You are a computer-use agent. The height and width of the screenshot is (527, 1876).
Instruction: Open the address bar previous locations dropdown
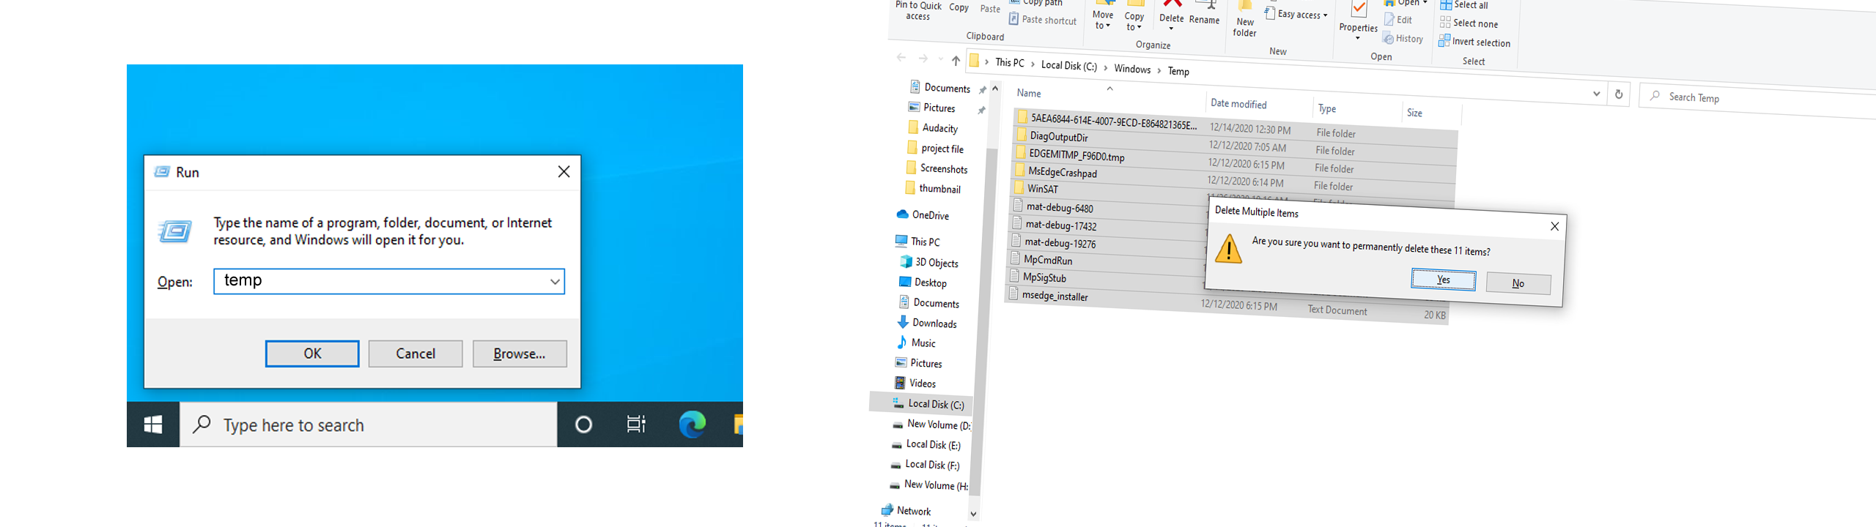click(x=1596, y=93)
